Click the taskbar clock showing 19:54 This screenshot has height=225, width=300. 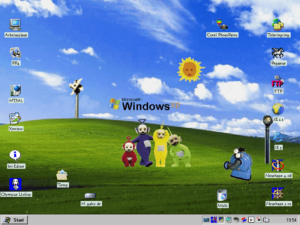point(291,220)
